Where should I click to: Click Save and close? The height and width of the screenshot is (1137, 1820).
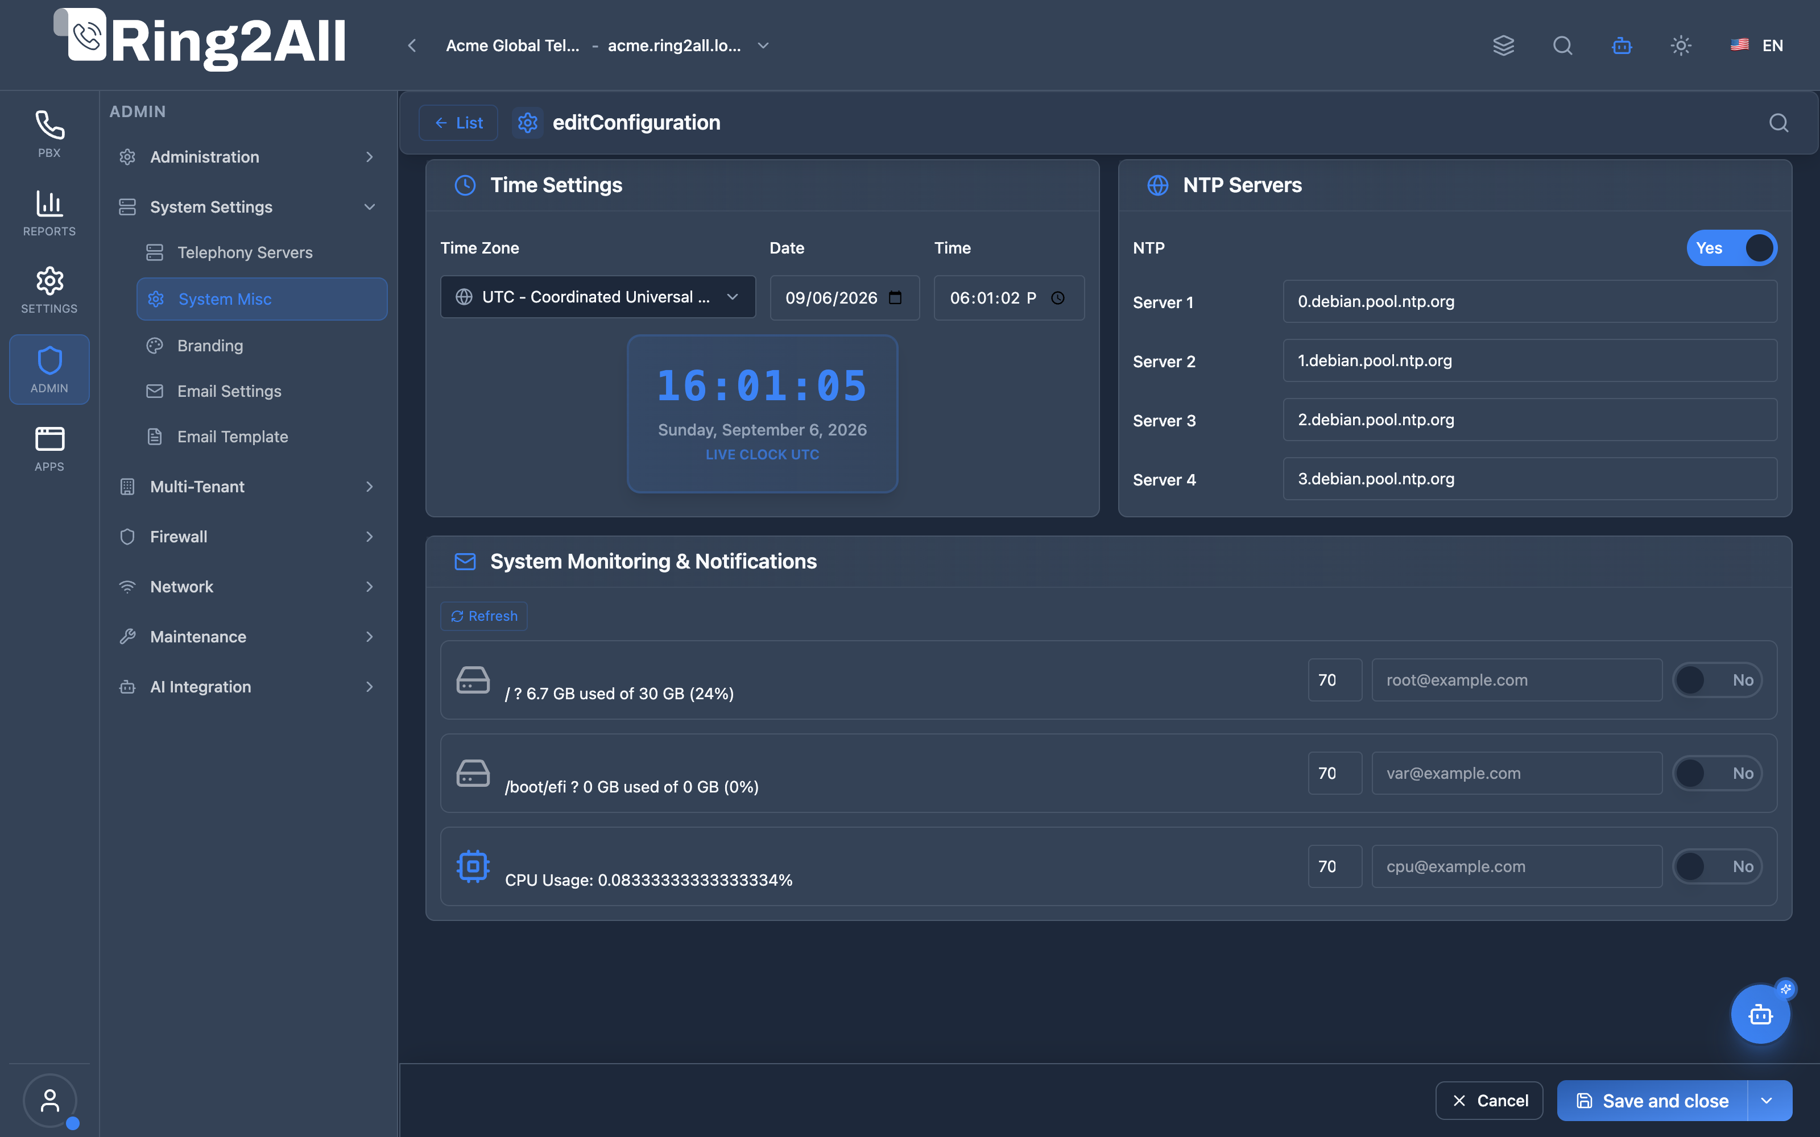[x=1652, y=1101]
